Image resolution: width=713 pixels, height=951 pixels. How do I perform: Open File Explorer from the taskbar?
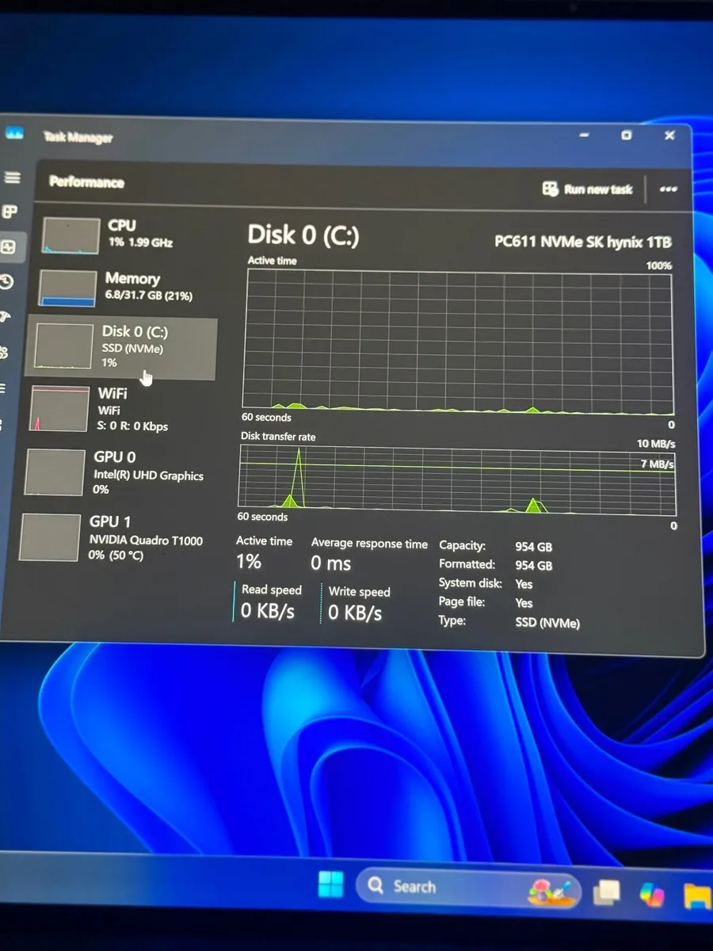tap(698, 896)
